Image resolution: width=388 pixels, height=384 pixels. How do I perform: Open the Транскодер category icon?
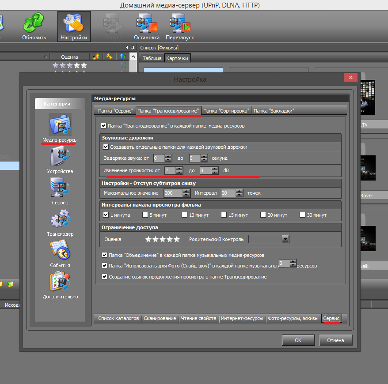(60, 218)
